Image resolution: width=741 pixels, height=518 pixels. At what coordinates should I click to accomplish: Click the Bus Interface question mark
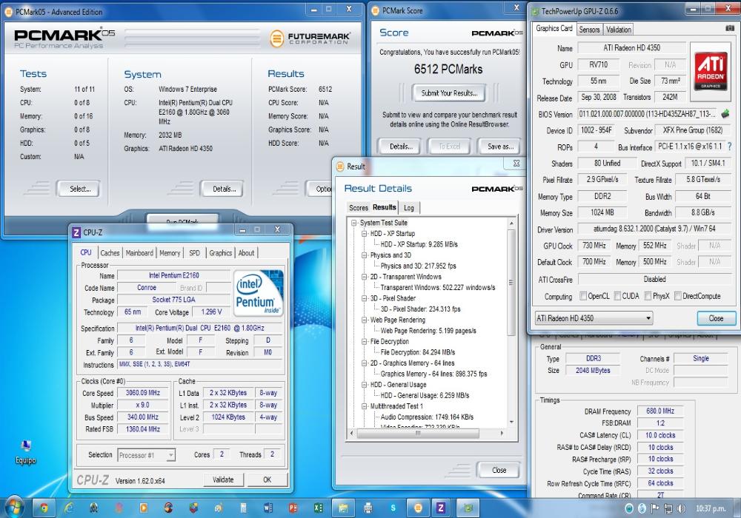(x=730, y=147)
